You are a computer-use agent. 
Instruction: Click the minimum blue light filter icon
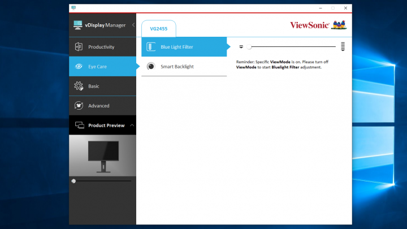241,47
